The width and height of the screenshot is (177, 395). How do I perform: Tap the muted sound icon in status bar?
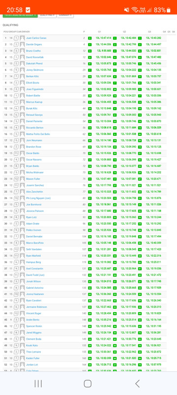point(127,10)
